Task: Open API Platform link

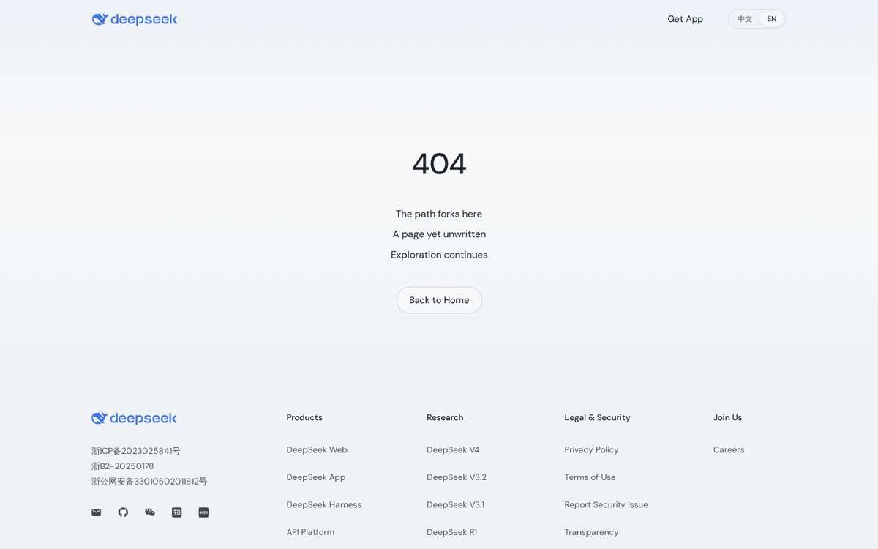Action: click(310, 532)
